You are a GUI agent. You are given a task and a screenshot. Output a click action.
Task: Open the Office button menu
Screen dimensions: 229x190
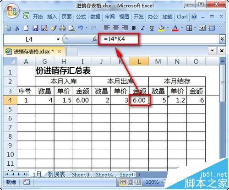[12, 11]
